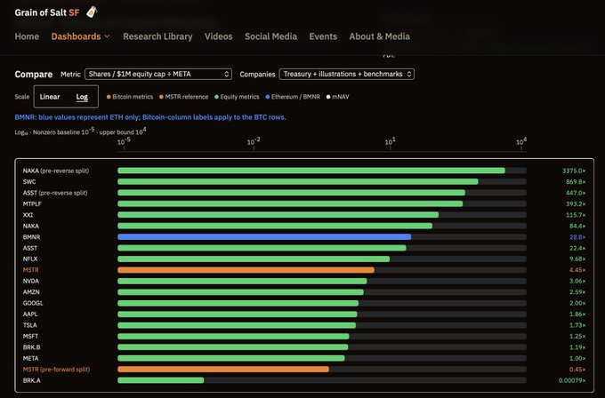The width and height of the screenshot is (605, 398).
Task: Click the BMNR blue values note text
Action: coord(150,117)
